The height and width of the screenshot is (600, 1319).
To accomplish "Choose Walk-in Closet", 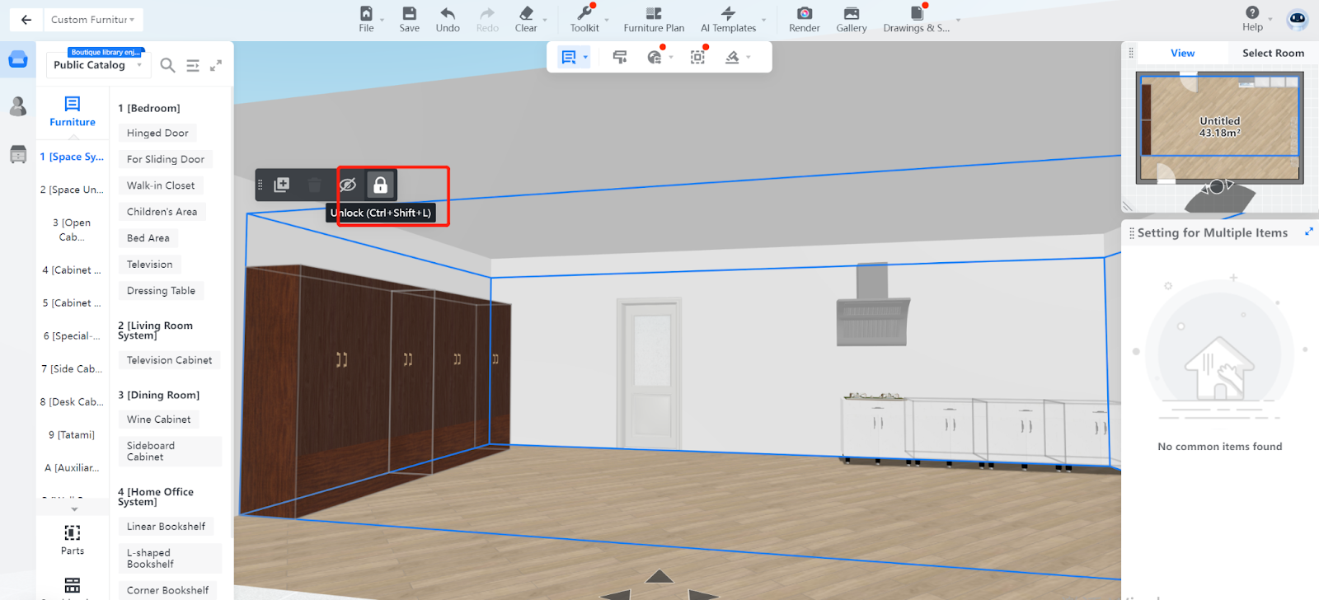I will click(161, 185).
